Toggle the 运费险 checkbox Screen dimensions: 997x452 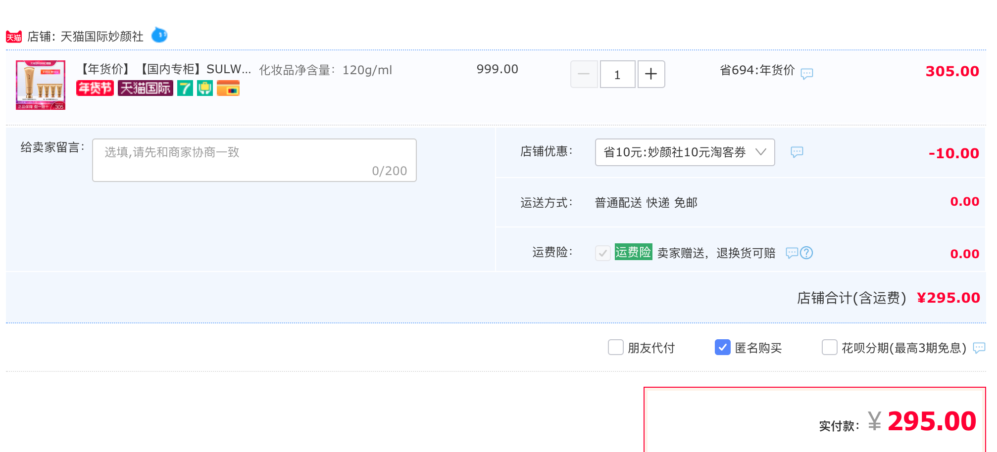click(603, 253)
